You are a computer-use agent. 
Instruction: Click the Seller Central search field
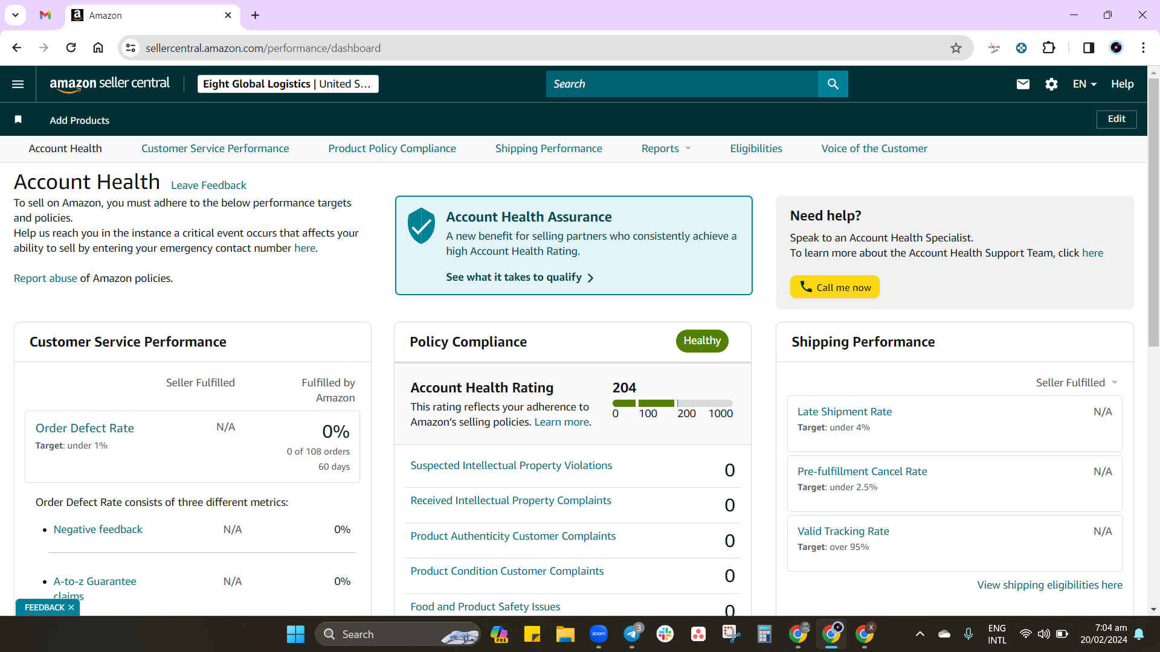coord(681,84)
